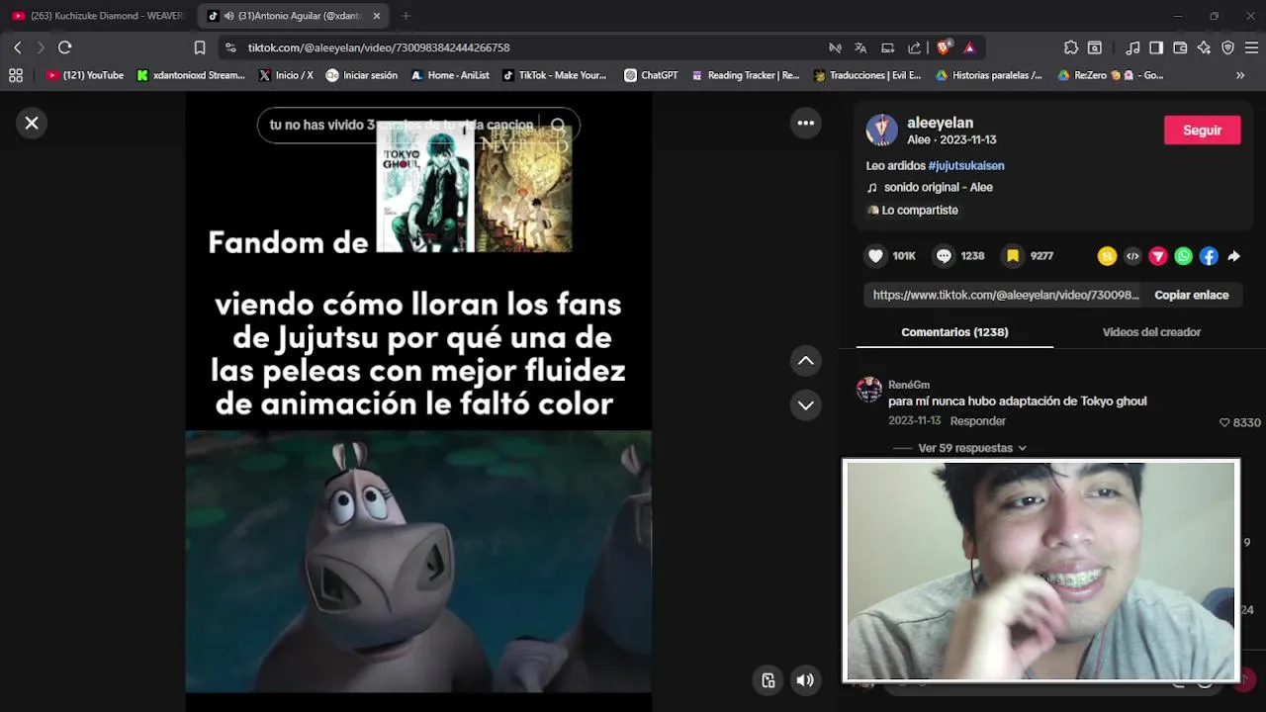This screenshot has height=712, width=1266.
Task: Send to friends with the red paper plane icon
Action: click(x=1158, y=256)
